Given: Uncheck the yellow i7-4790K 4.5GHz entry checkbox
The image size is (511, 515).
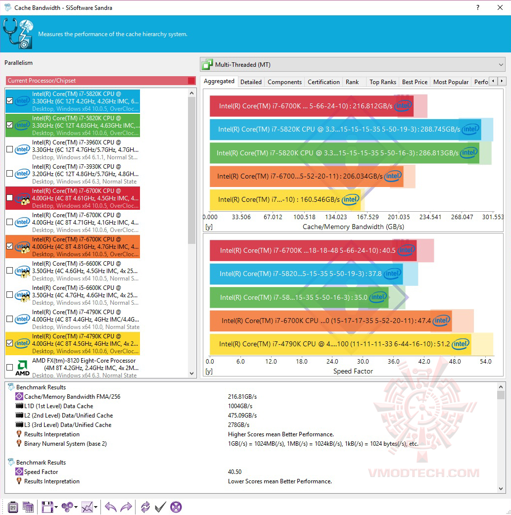Looking at the screenshot, I should 10,343.
